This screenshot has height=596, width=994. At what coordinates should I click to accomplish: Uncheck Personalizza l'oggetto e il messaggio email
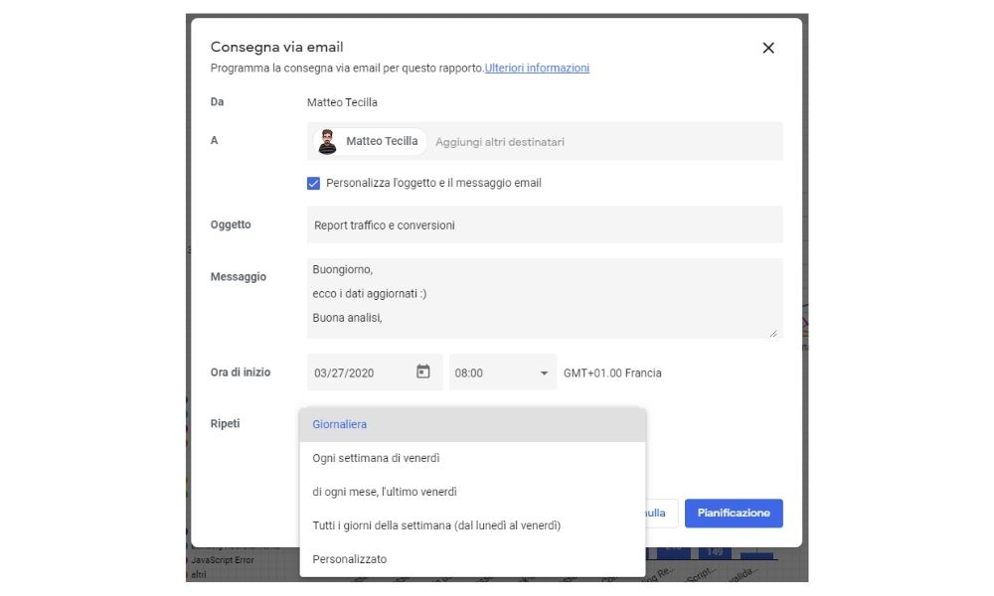coord(314,183)
